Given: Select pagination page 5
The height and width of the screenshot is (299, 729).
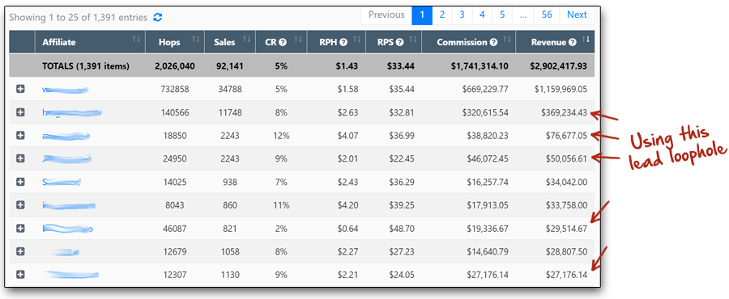Looking at the screenshot, I should (502, 15).
